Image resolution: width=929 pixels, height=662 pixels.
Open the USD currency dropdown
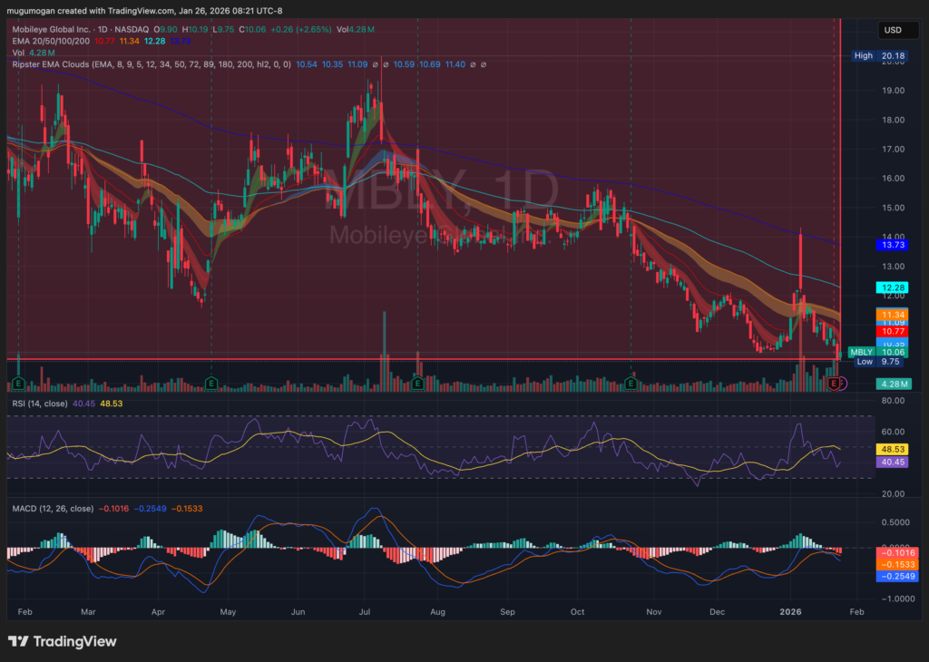(893, 30)
